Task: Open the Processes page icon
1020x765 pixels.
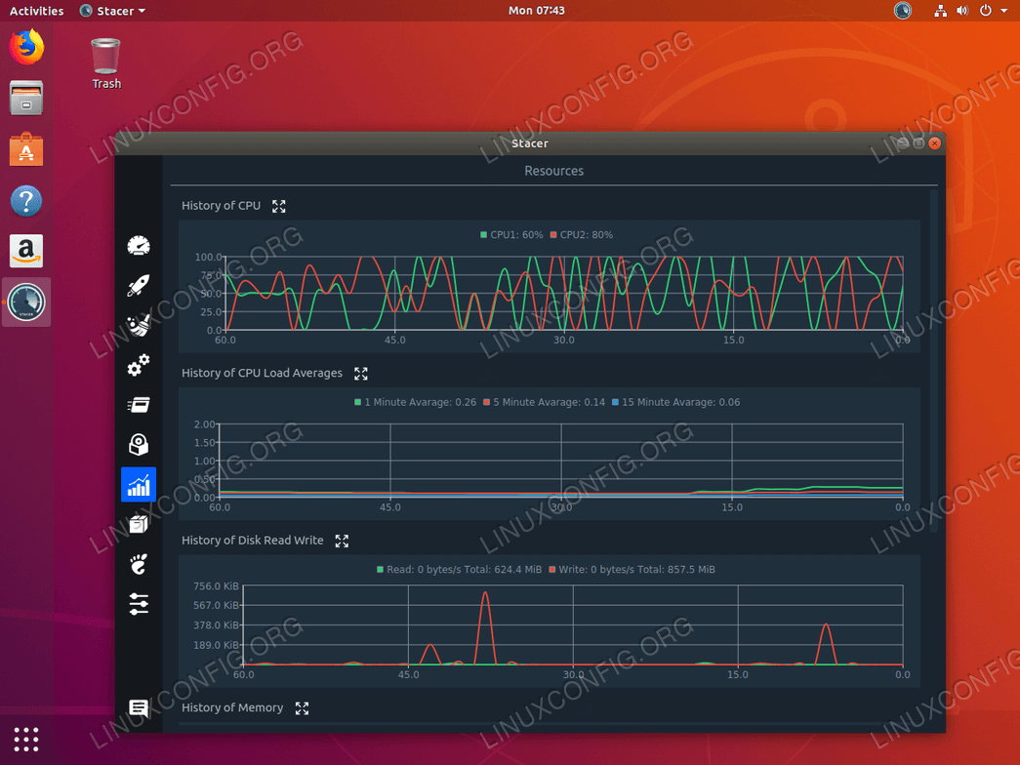Action: 139,405
